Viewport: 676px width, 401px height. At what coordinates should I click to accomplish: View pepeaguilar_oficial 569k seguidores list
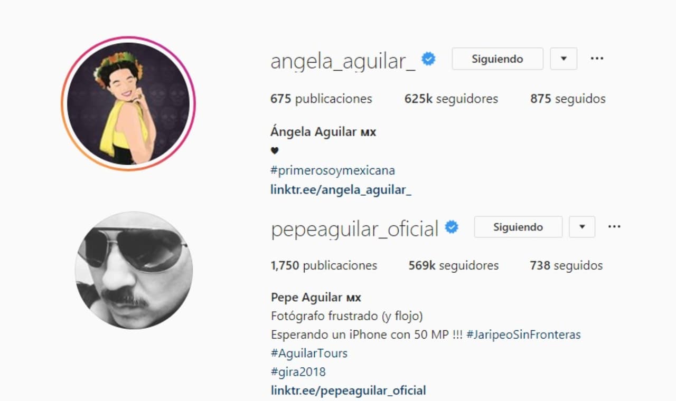pos(453,265)
